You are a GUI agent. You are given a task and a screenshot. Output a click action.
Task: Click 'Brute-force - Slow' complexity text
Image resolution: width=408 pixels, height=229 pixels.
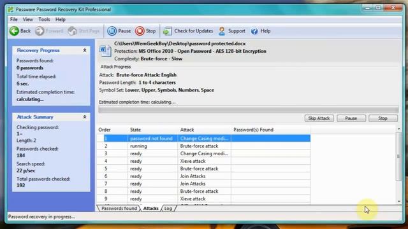(x=161, y=59)
